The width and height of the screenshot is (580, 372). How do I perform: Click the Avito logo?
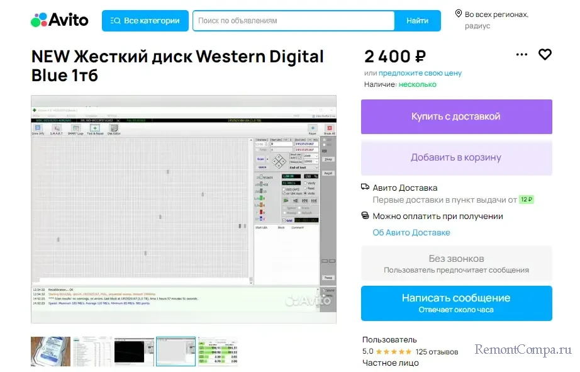pyautogui.click(x=60, y=20)
